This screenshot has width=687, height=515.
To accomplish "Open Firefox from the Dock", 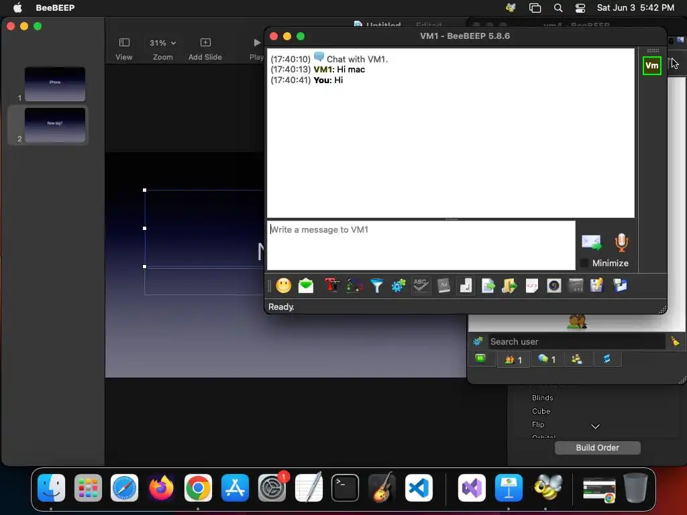I will 161,488.
